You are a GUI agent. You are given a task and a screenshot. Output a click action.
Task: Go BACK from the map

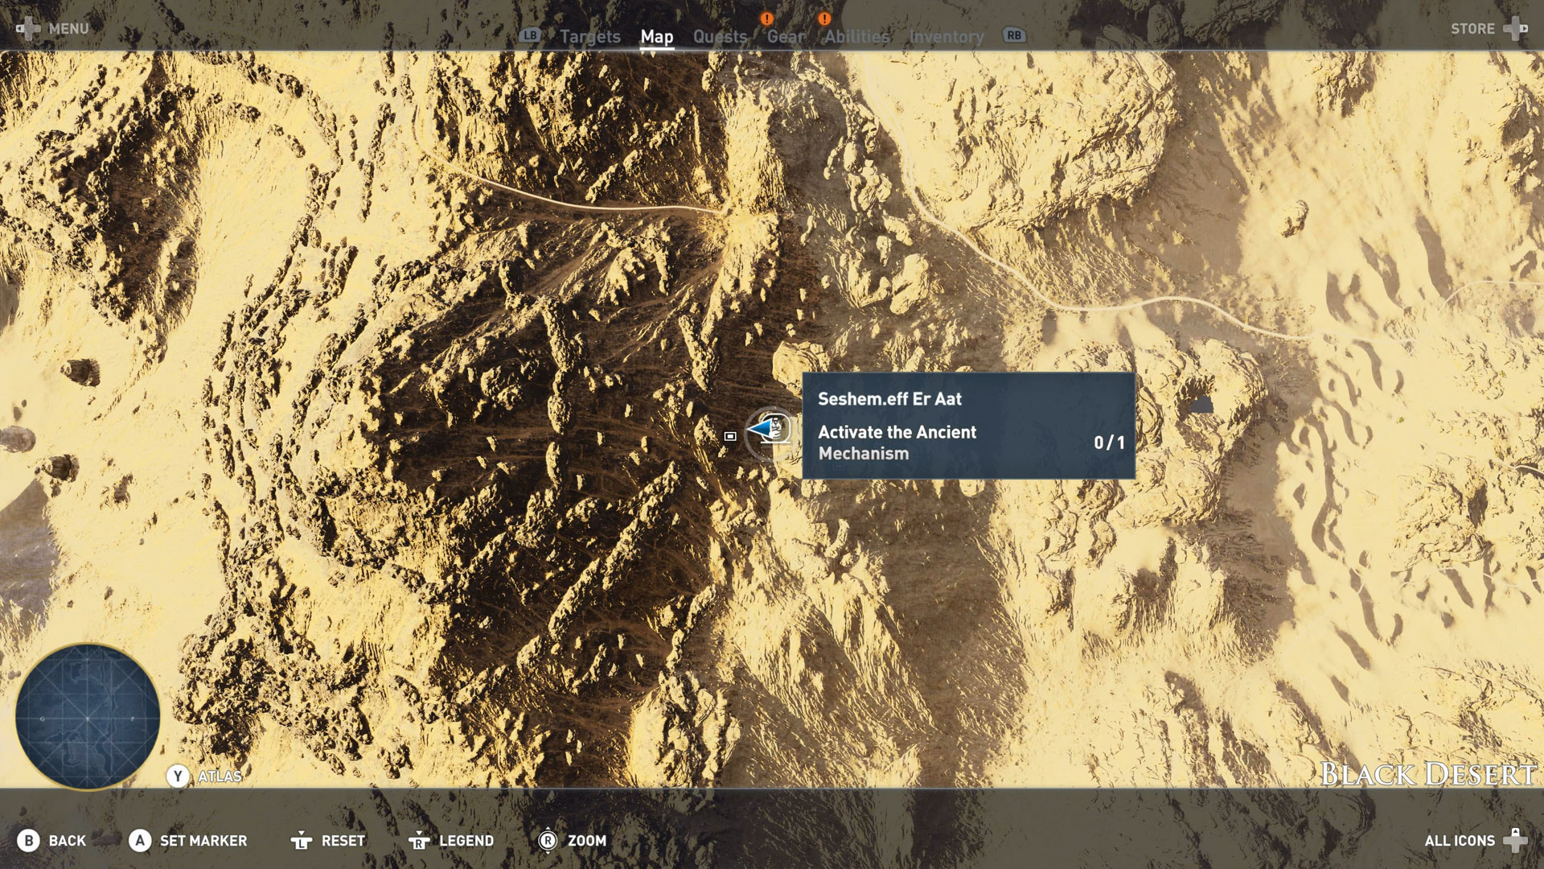[67, 841]
